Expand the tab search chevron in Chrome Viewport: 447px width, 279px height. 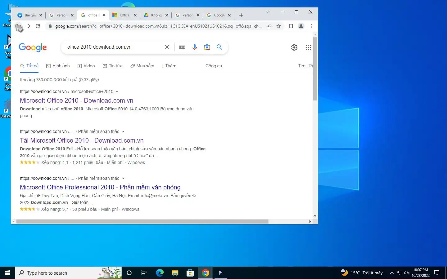pyautogui.click(x=268, y=12)
